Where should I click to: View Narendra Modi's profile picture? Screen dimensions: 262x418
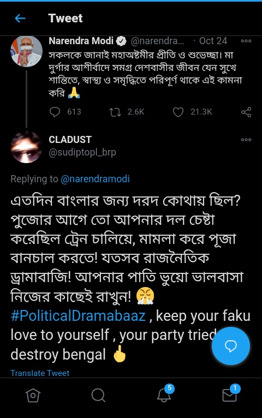tap(26, 51)
